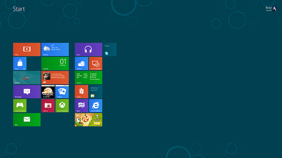Open the Calendar tile showing 01
Image resolution: width=282 pixels, height=158 pixels.
point(55,63)
